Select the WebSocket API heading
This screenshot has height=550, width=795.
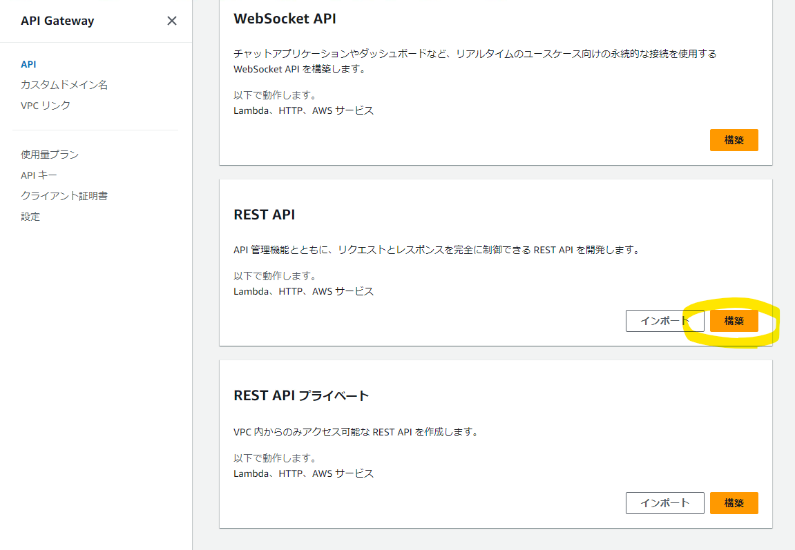tap(285, 19)
